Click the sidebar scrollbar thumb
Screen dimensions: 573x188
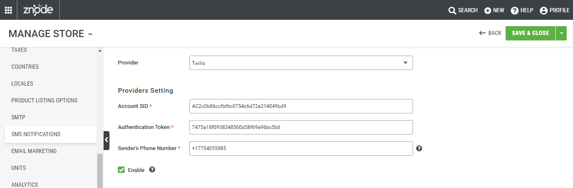[x=100, y=171]
